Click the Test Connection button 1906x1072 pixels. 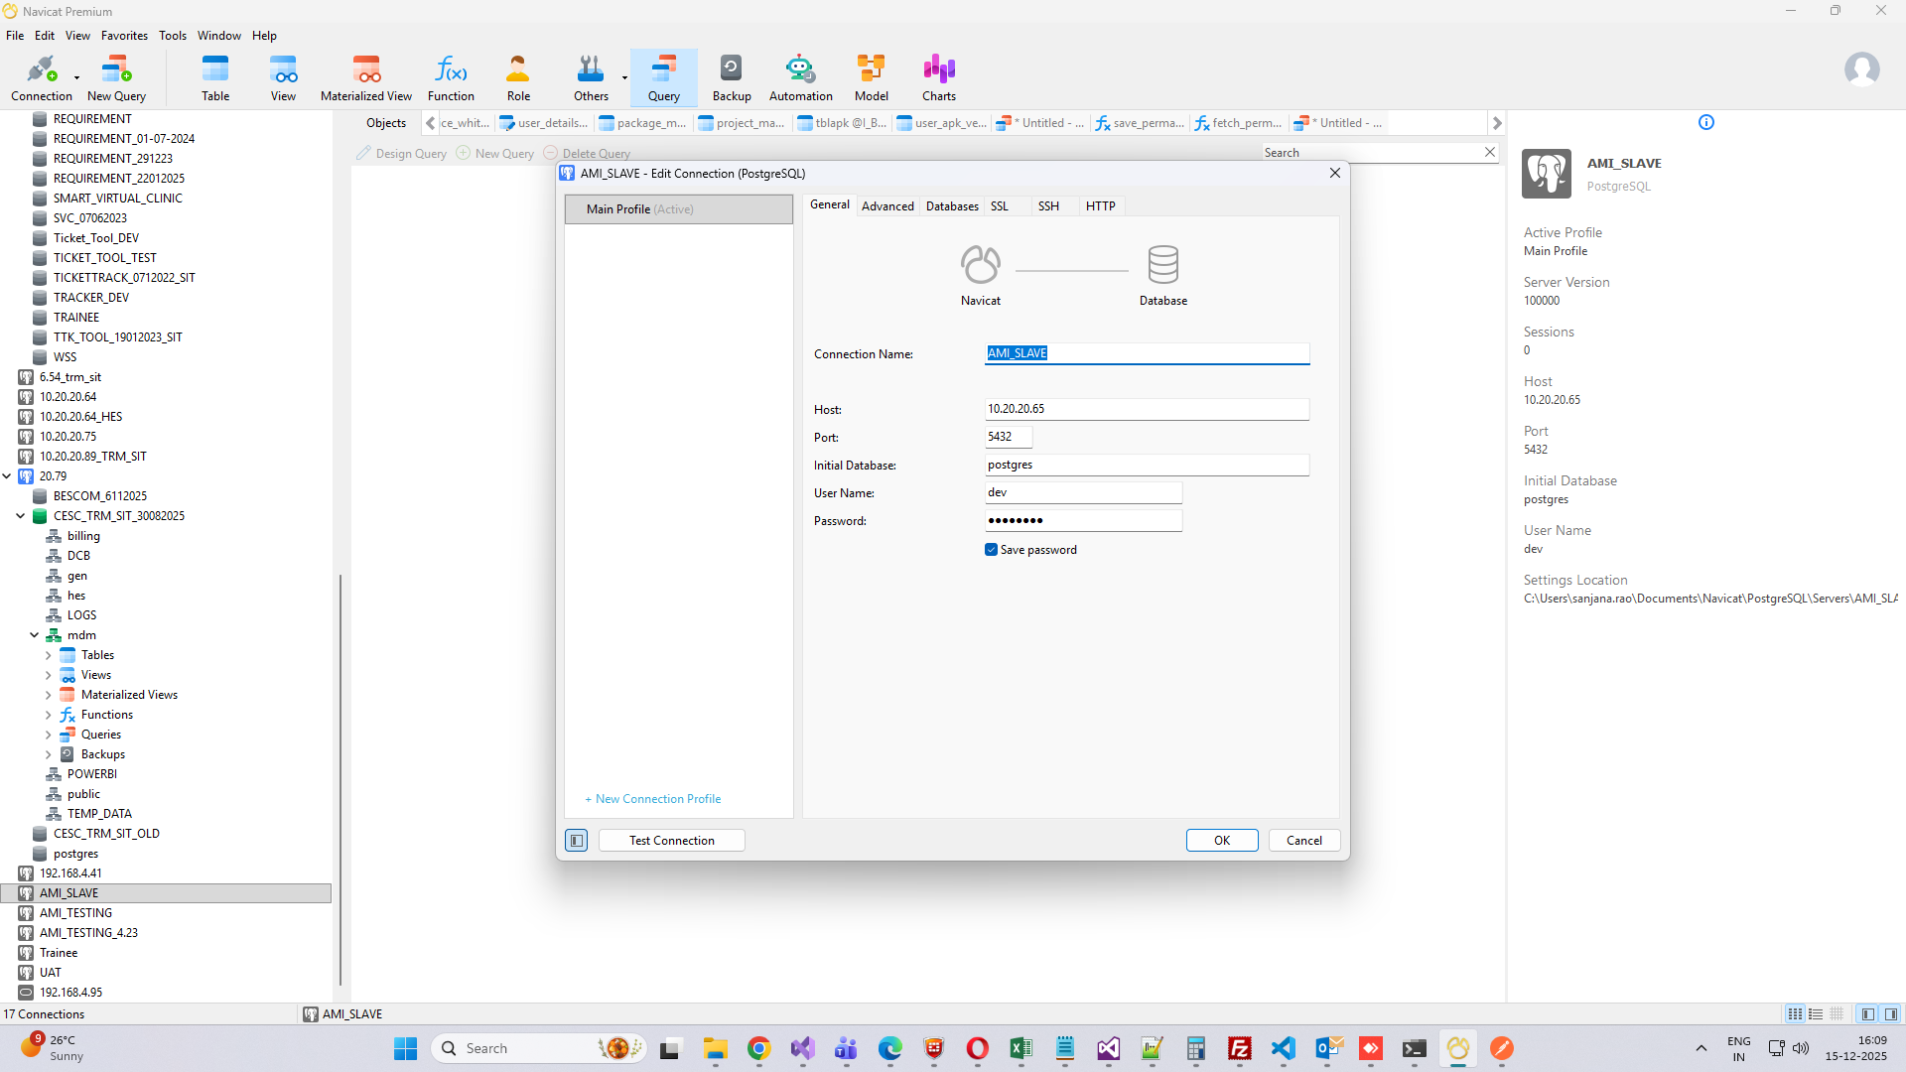point(671,841)
